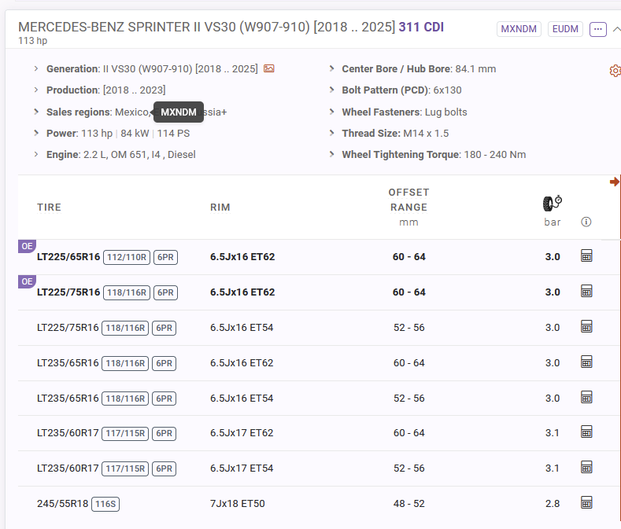Viewport: 621px width, 529px height.
Task: Click Engine value 2.2 L OM 651
Action: (139, 154)
